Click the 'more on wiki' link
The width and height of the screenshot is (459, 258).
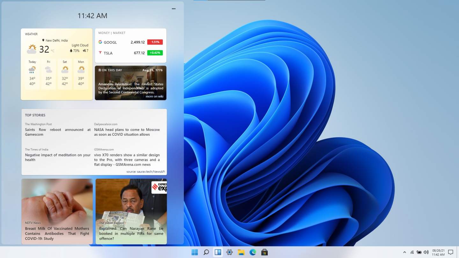154,97
